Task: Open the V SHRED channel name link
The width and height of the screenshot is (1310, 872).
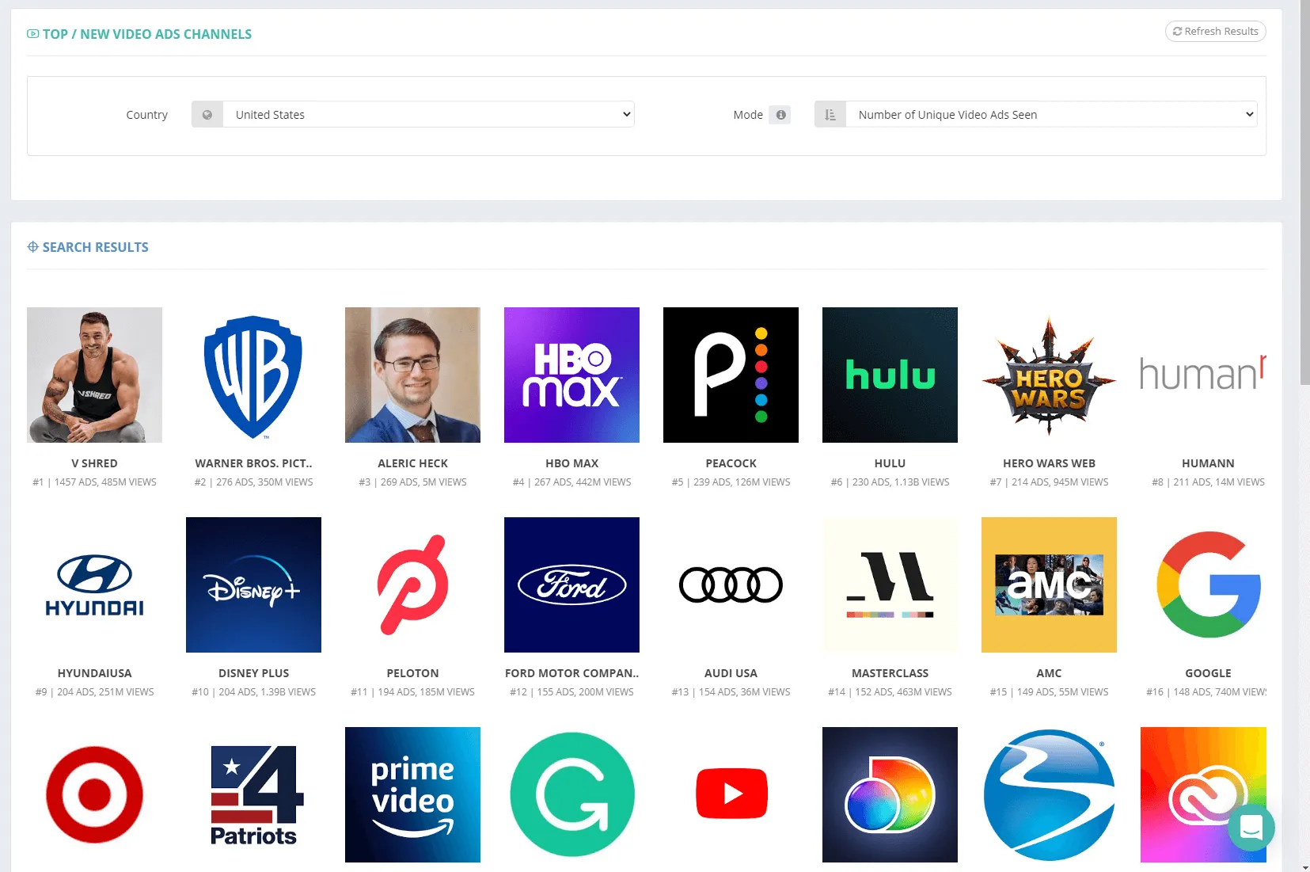Action: pyautogui.click(x=94, y=463)
